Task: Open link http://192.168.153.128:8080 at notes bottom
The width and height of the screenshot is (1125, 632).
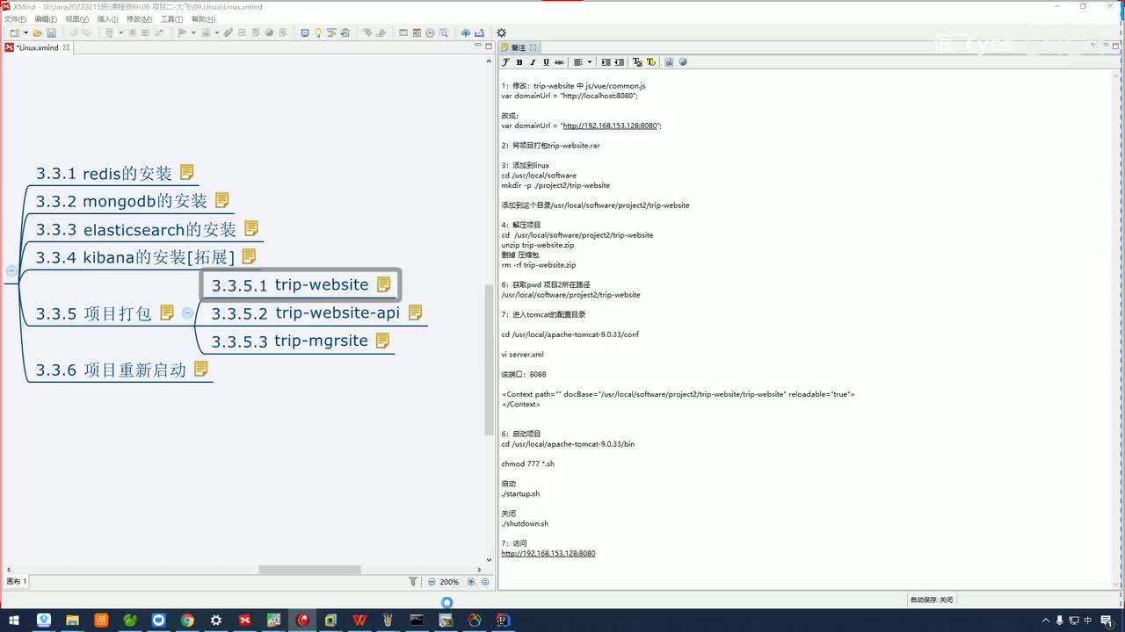Action: pos(548,554)
